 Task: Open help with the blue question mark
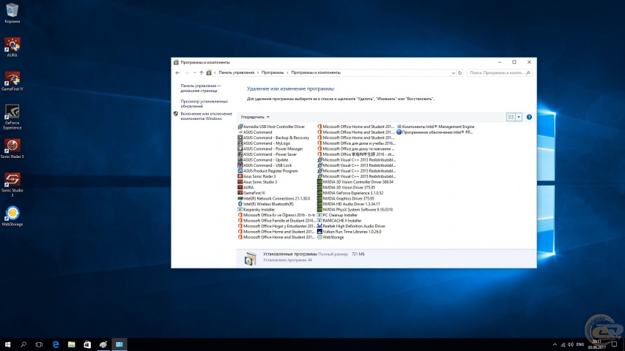point(529,117)
